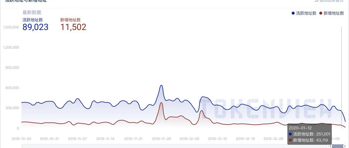Click the 2020-01-12 date in the tooltip
The width and height of the screenshot is (349, 148).
300,128
